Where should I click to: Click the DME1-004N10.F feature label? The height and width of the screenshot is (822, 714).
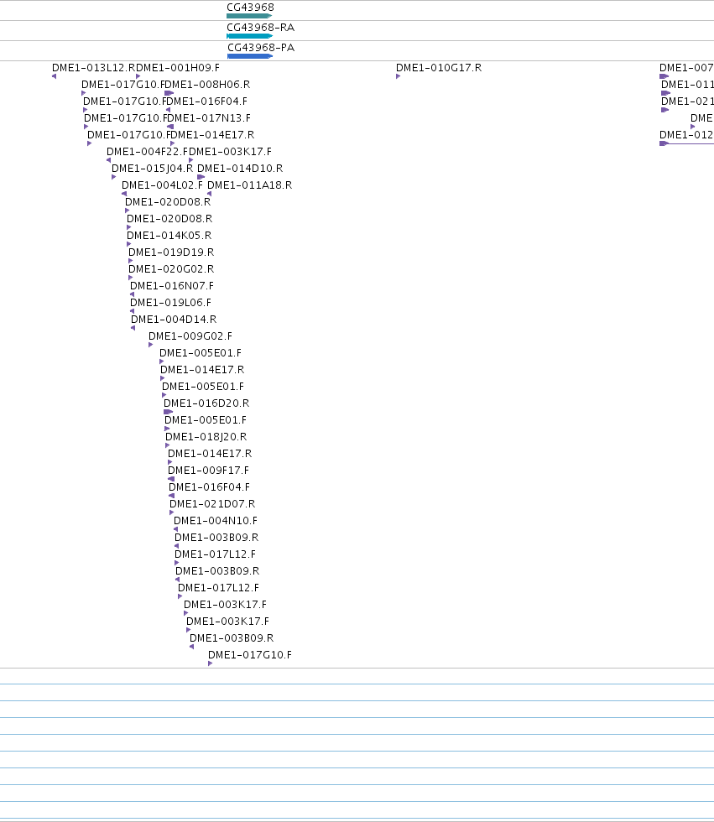point(216,521)
